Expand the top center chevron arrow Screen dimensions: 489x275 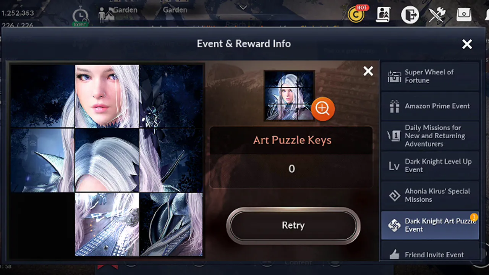point(243,7)
